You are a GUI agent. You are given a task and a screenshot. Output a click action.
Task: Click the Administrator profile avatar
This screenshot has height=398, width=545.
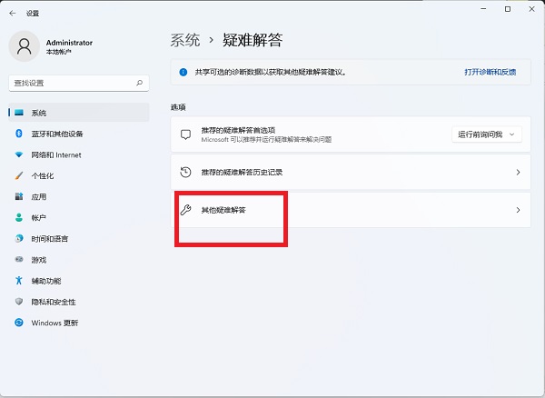25,46
